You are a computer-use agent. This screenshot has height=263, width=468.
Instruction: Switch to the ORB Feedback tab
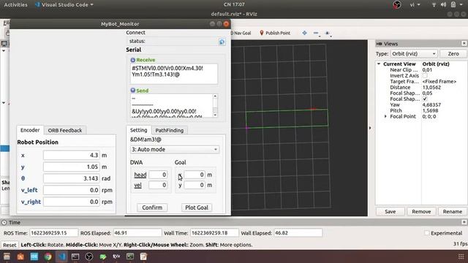[65, 130]
